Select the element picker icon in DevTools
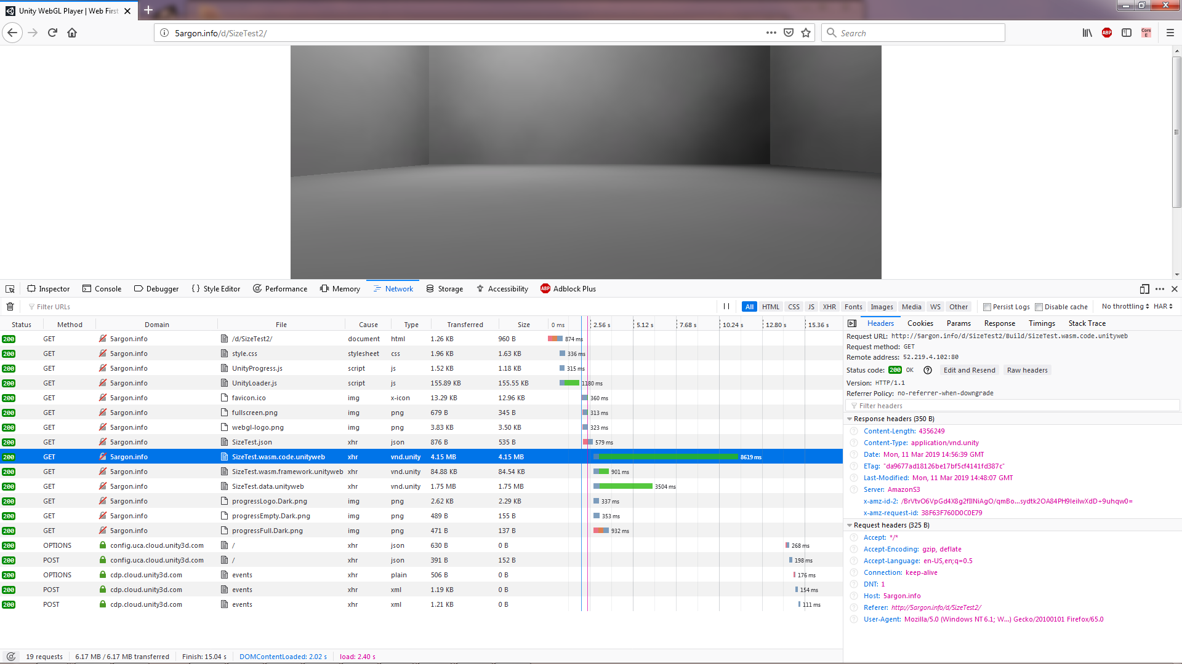Viewport: 1182px width, 664px height. pos(10,288)
